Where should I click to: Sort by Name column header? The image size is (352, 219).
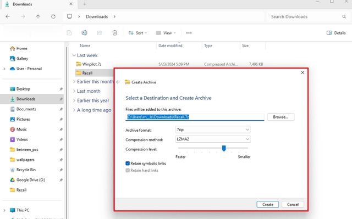[85, 46]
